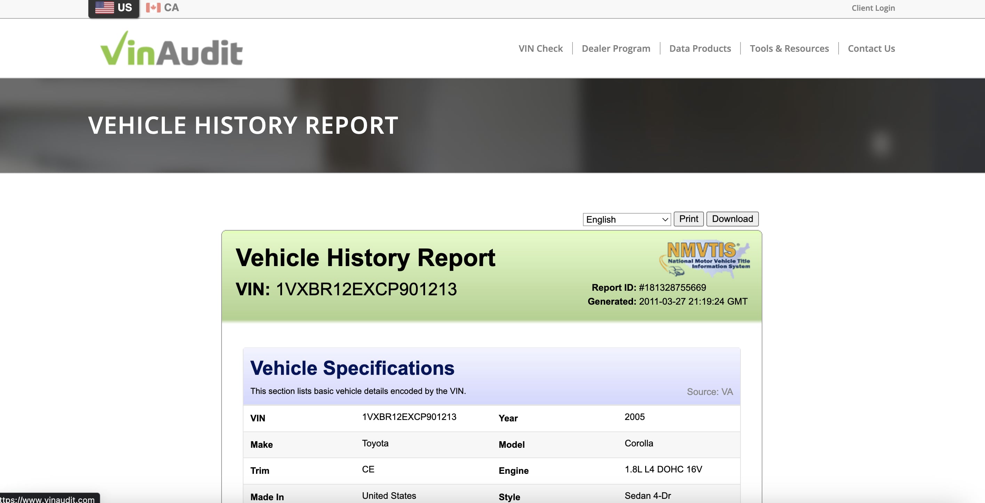Click the Vehicle Specifications heading
Screen dimensions: 985x503
click(352, 368)
